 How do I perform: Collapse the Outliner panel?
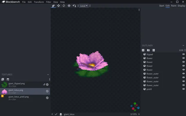pos(183,46)
